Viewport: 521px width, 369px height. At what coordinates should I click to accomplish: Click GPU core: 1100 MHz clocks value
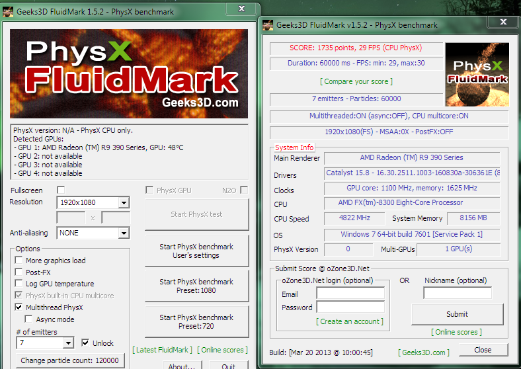(x=412, y=188)
